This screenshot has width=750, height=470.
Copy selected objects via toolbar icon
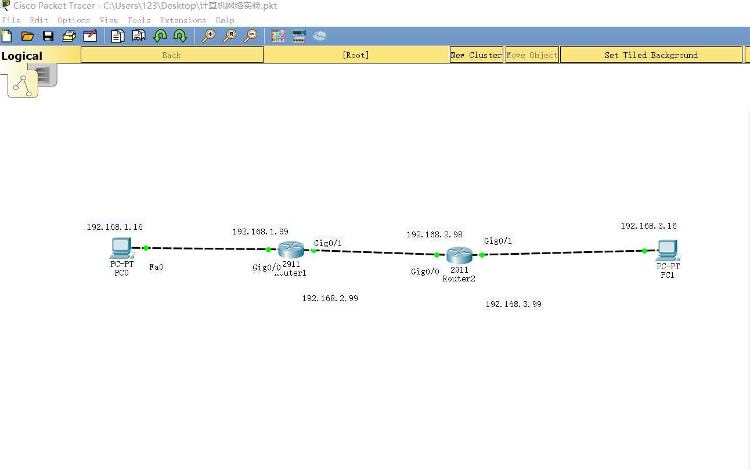click(x=118, y=36)
